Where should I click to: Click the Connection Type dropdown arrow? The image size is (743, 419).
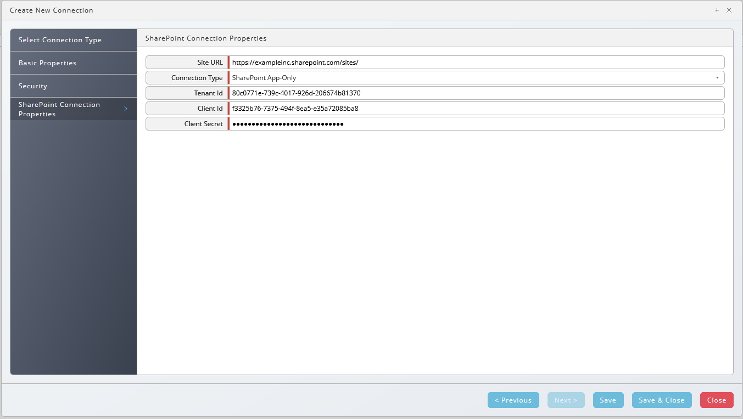pos(717,78)
